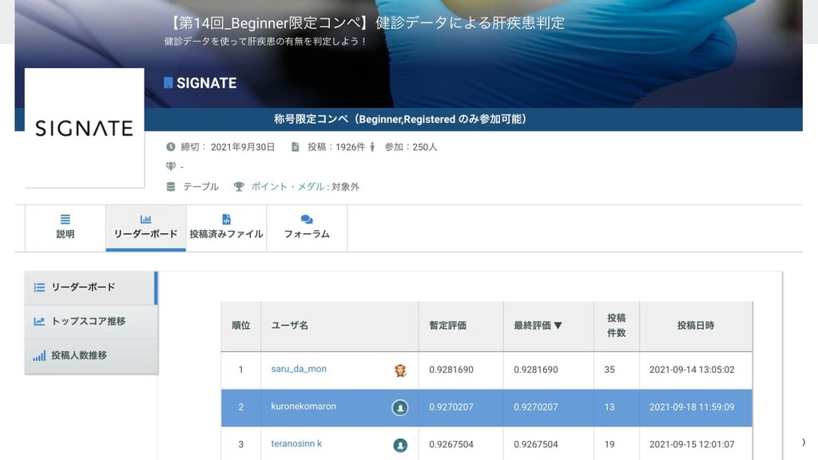Click the submission count 19
Screen dimensions: 818x460
click(x=610, y=444)
